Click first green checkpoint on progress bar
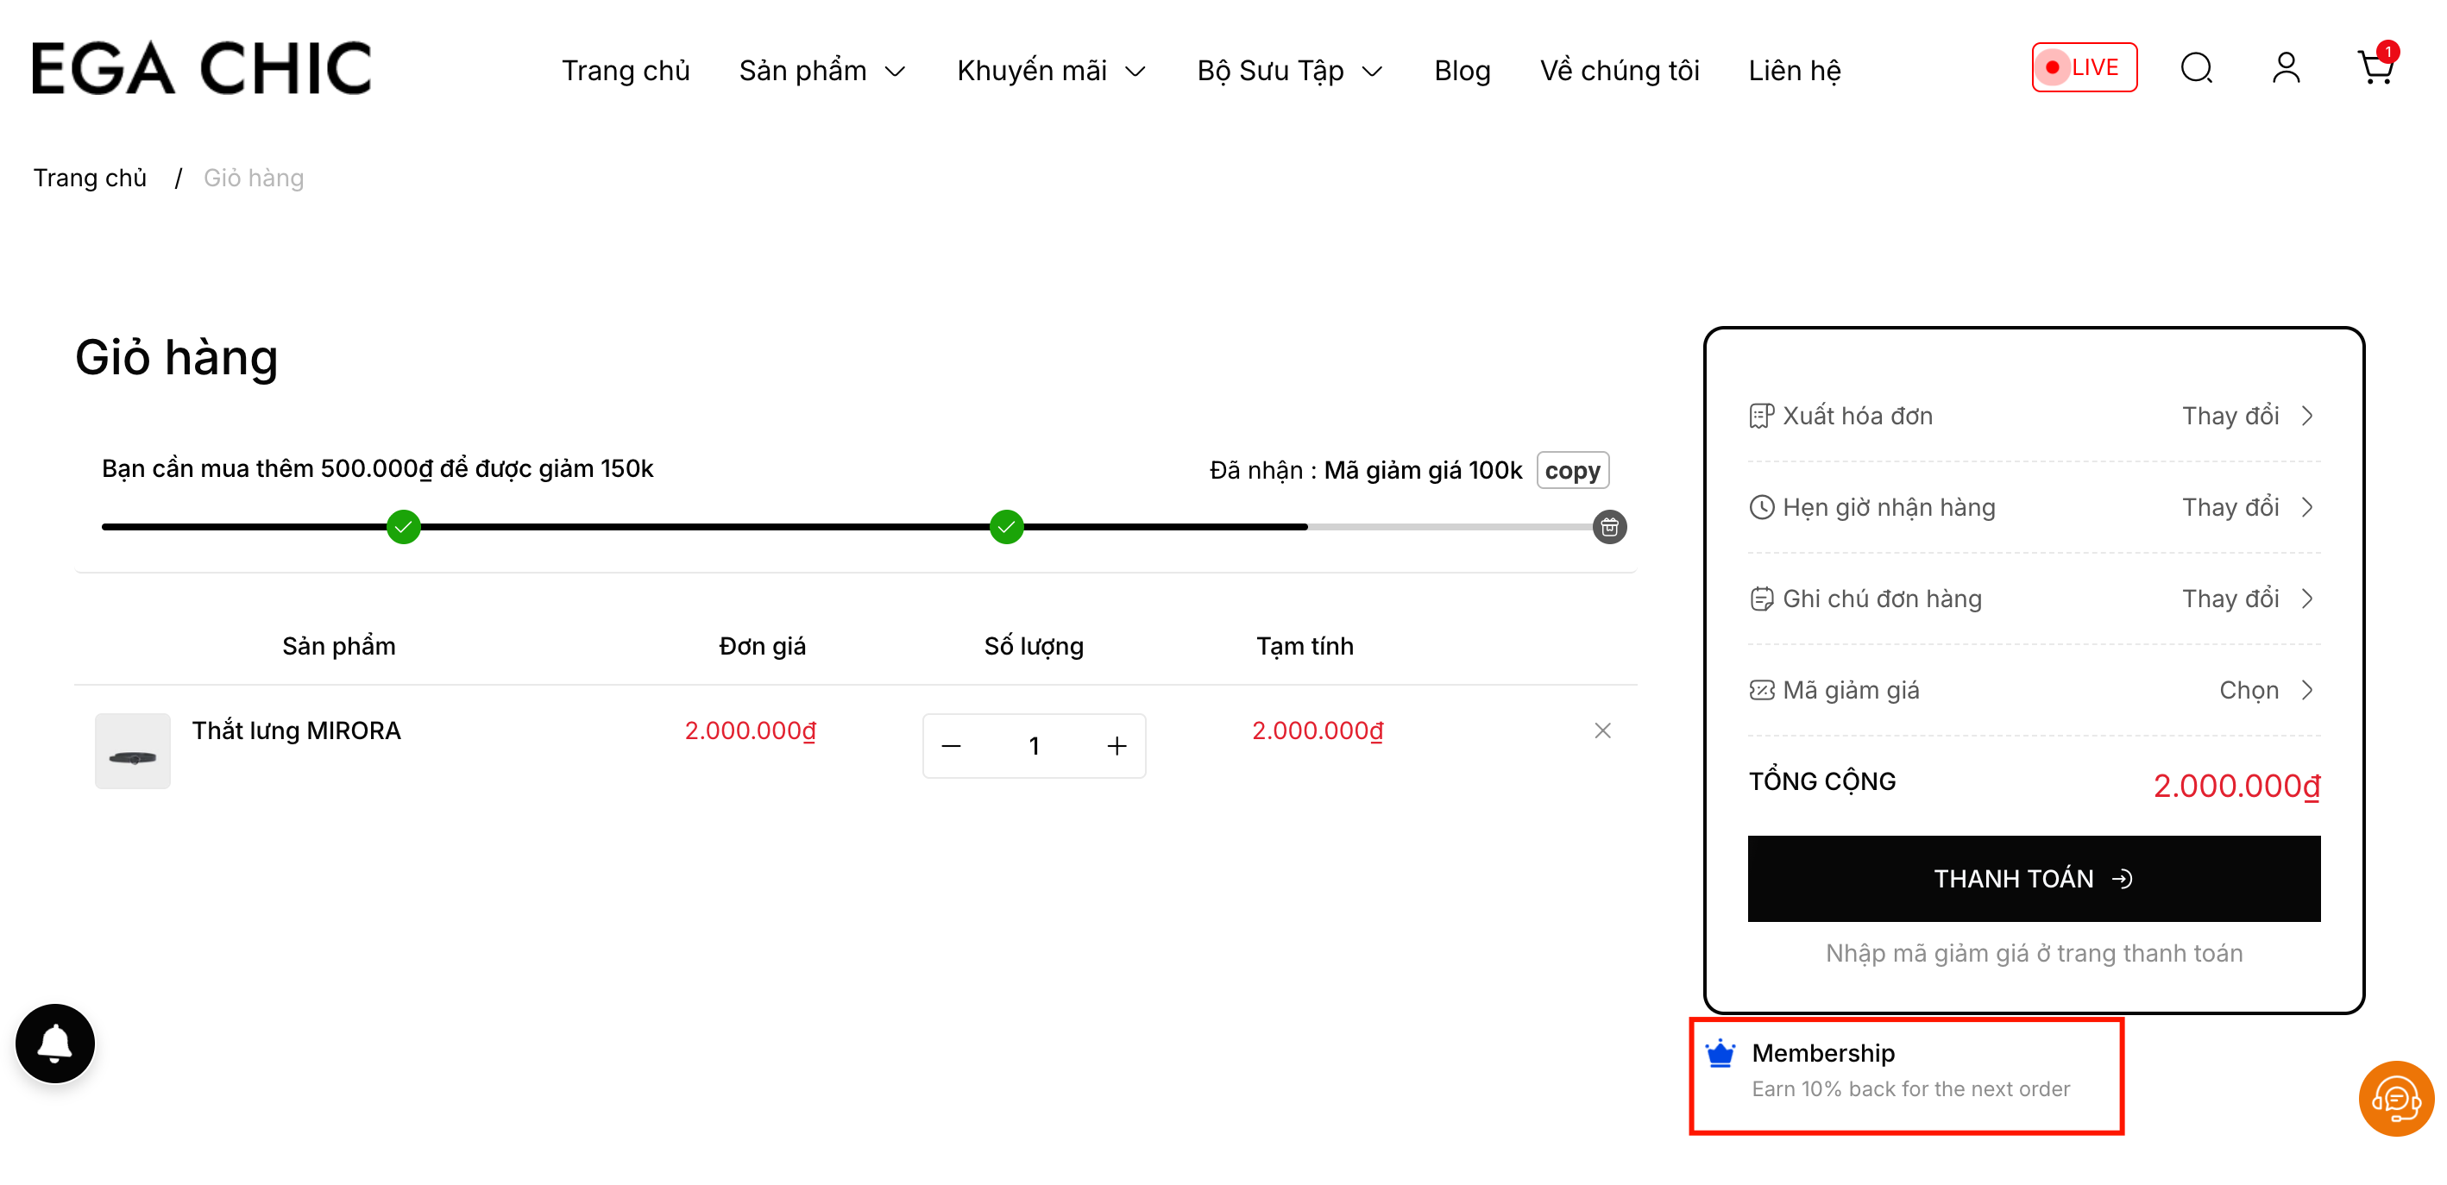The width and height of the screenshot is (2447, 1185). point(404,527)
